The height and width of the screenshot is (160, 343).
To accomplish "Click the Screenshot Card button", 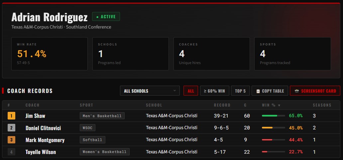I will click(x=315, y=91).
